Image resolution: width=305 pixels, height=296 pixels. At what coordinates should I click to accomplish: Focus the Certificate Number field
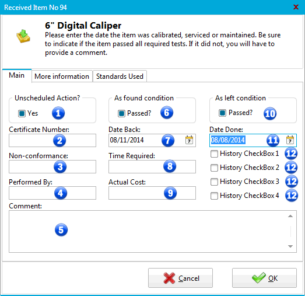click(52, 140)
